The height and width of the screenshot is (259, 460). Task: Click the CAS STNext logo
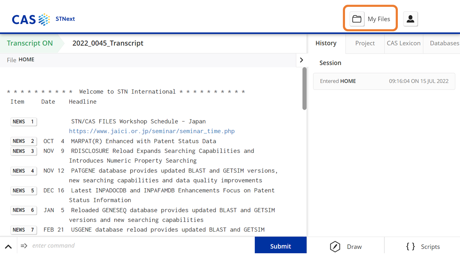(x=43, y=19)
